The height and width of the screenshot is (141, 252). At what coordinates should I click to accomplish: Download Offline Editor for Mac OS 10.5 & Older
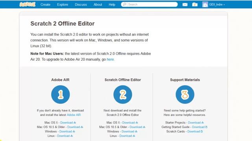coord(137,127)
